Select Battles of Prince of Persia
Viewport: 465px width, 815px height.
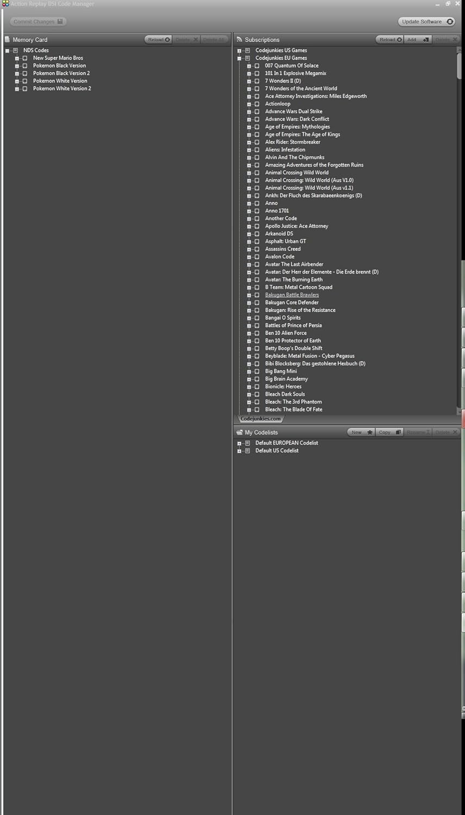pyautogui.click(x=293, y=325)
